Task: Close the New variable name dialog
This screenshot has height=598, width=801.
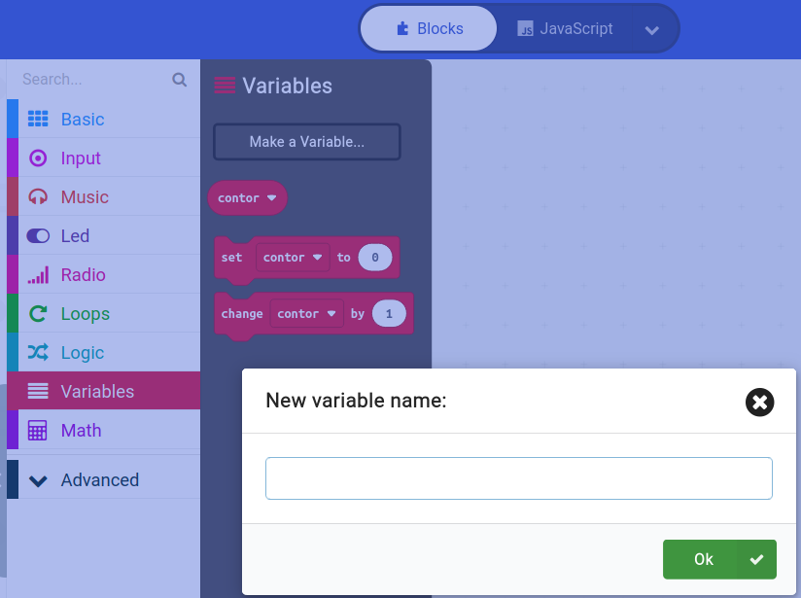Action: click(x=759, y=402)
